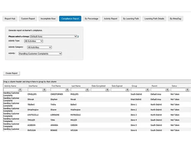Select username SNovak cell

[31, 100]
